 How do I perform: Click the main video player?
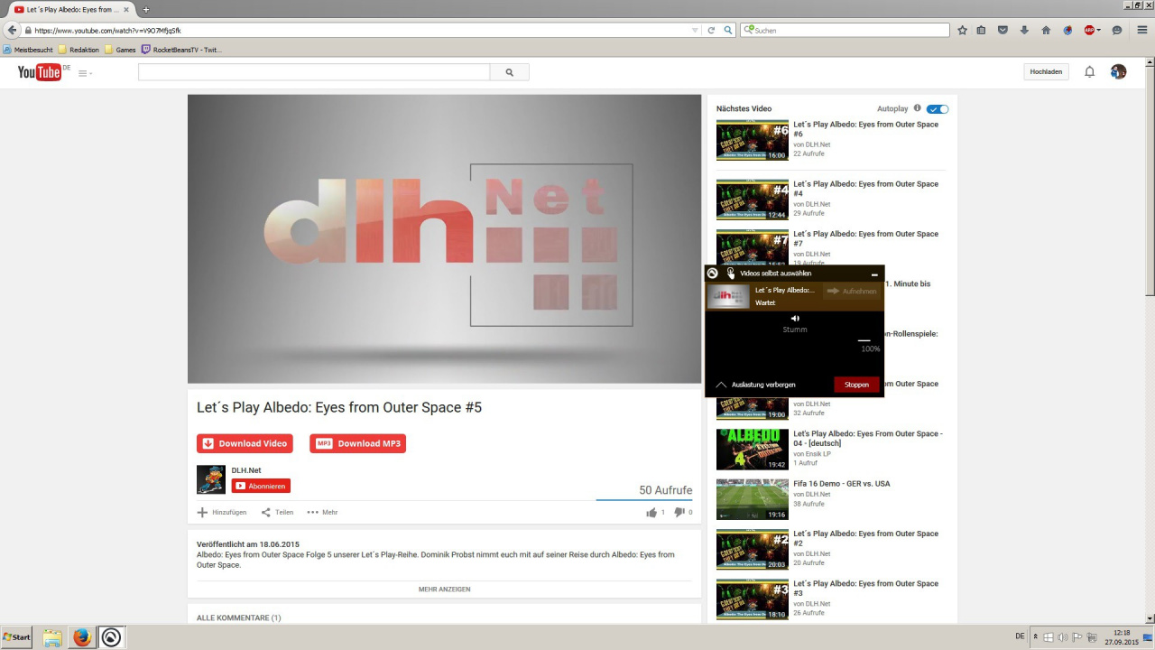coord(444,239)
